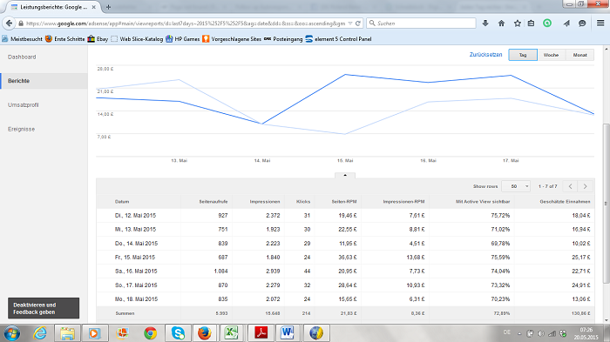Open element 5 Control Panel bookmark
610x342 pixels.
[338, 39]
